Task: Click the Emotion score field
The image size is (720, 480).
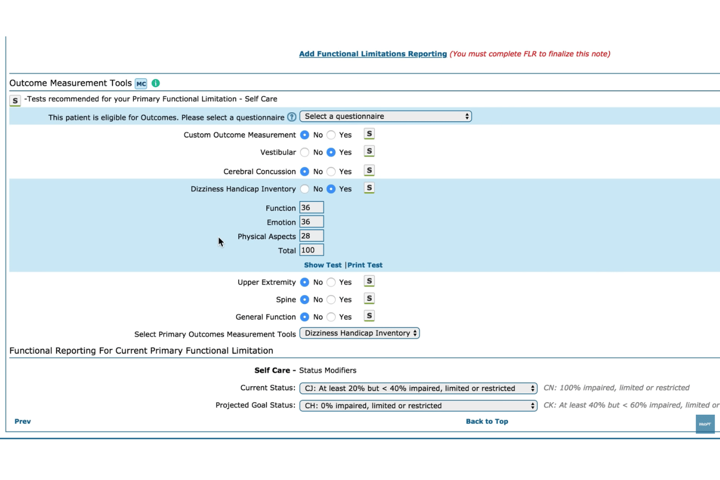Action: click(x=311, y=222)
